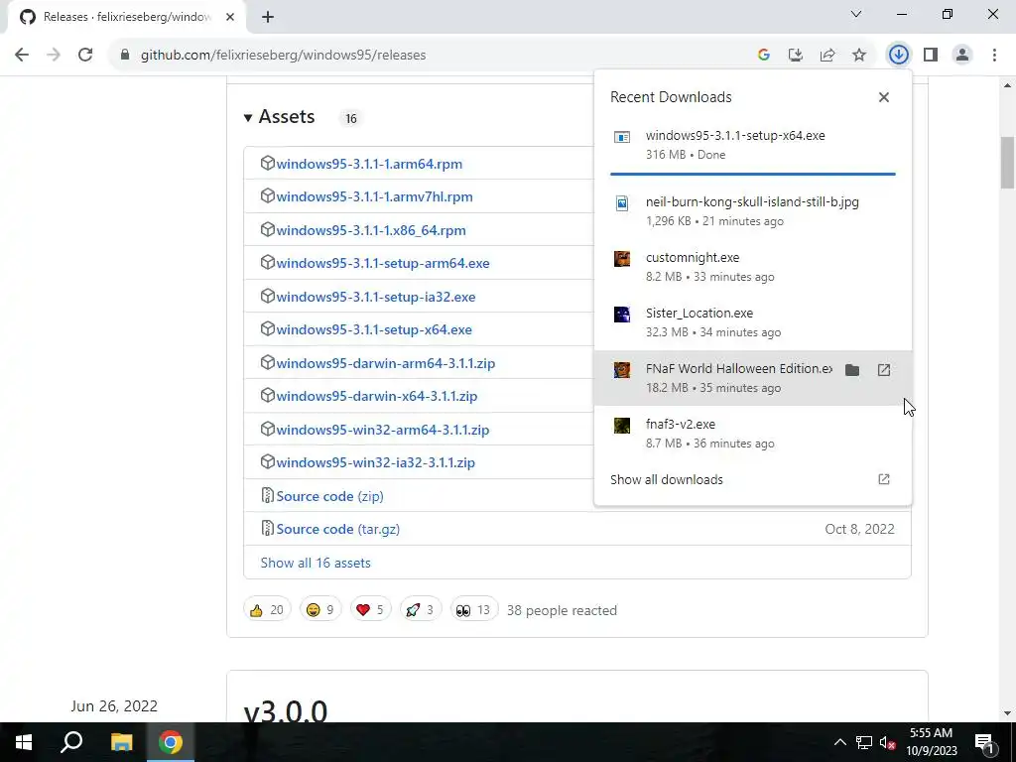View site info via lock icon
The width and height of the screenshot is (1016, 762).
tap(125, 56)
